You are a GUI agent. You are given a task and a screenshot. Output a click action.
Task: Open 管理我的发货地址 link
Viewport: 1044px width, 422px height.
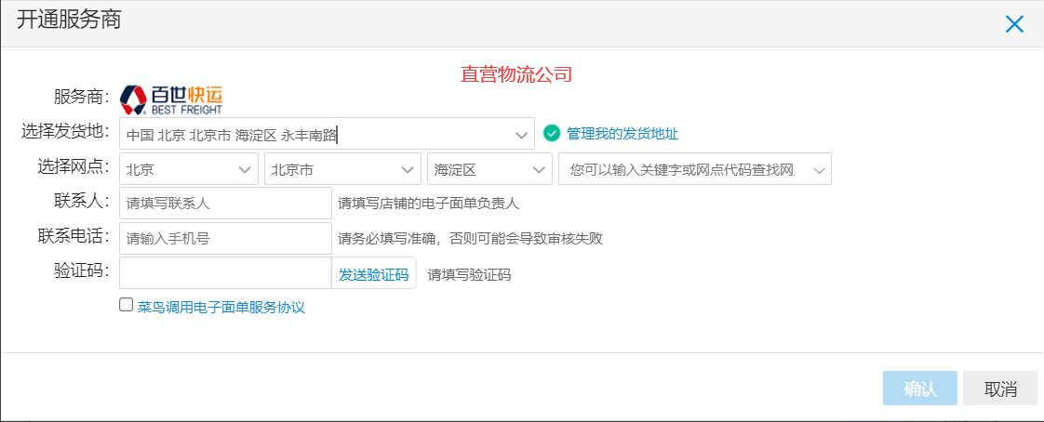click(x=622, y=134)
